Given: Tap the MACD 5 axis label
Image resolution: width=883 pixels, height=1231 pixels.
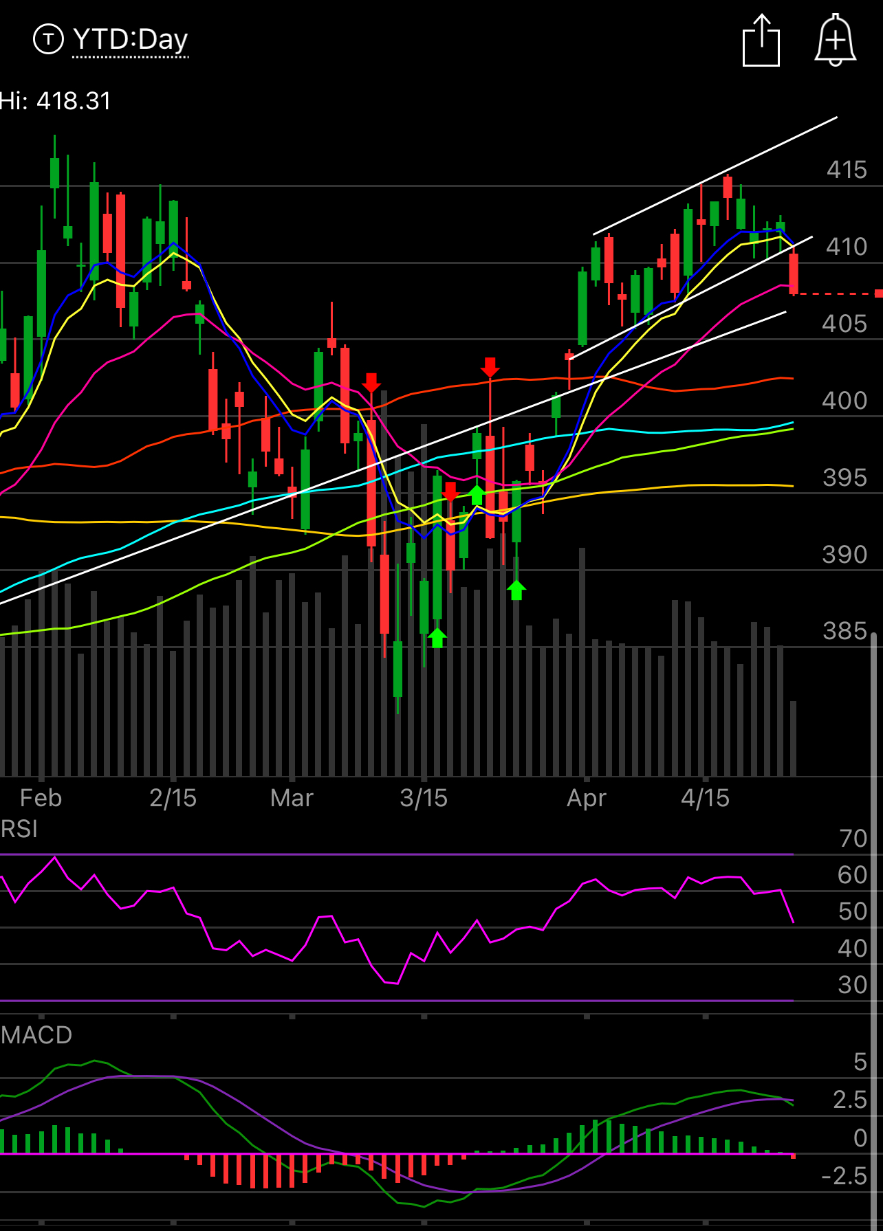Looking at the screenshot, I should point(860,1062).
